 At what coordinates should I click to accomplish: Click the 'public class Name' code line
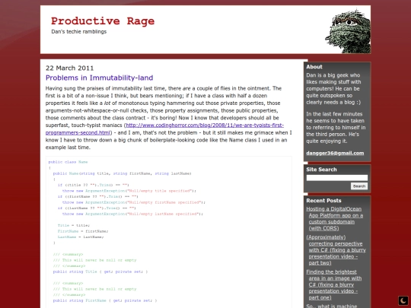point(68,162)
